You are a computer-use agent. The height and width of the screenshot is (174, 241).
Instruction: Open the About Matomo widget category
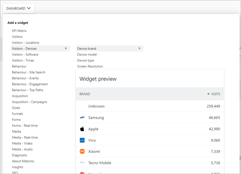(x=23, y=161)
